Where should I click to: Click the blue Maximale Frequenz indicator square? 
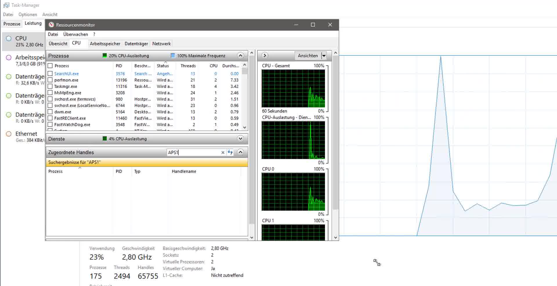pyautogui.click(x=173, y=55)
